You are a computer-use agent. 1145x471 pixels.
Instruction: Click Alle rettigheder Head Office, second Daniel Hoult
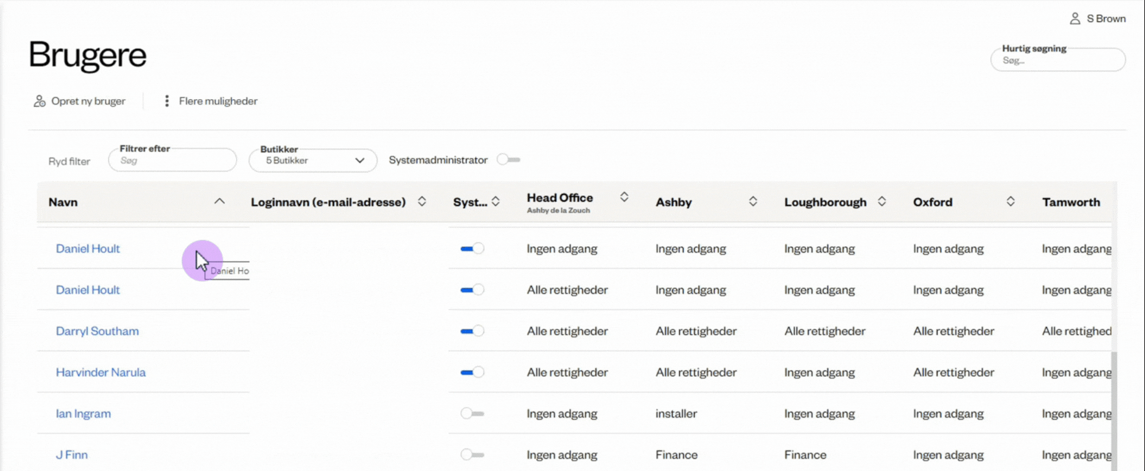(x=567, y=289)
